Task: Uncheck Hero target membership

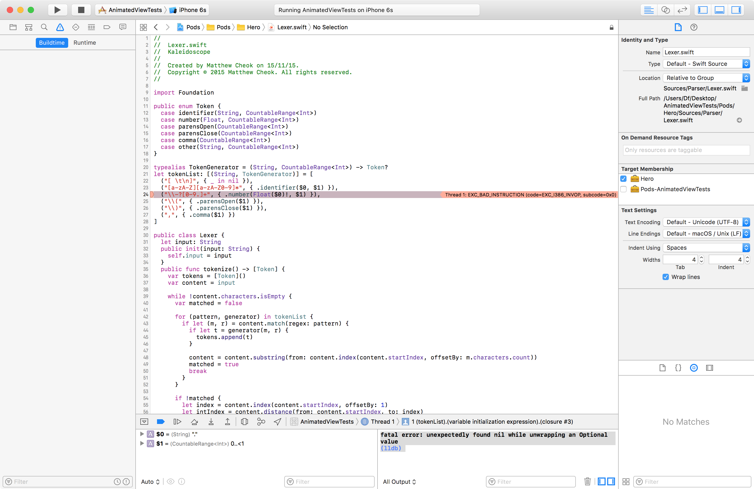Action: click(623, 179)
